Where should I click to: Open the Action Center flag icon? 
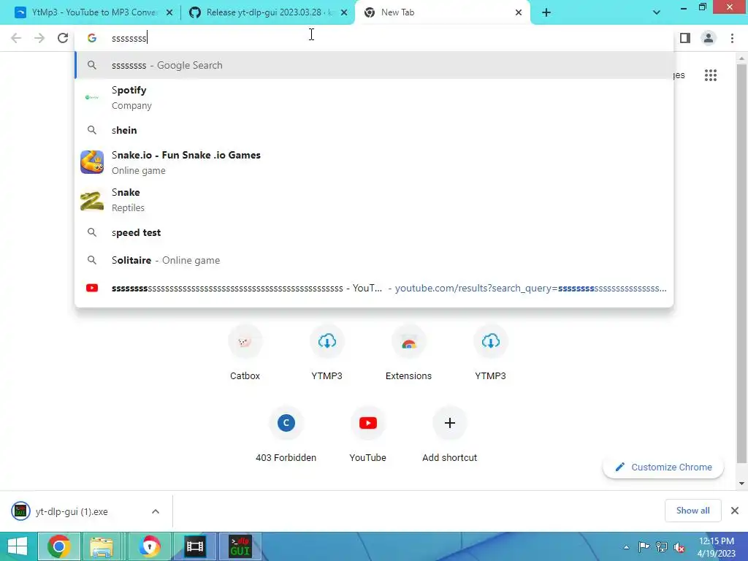(x=644, y=547)
